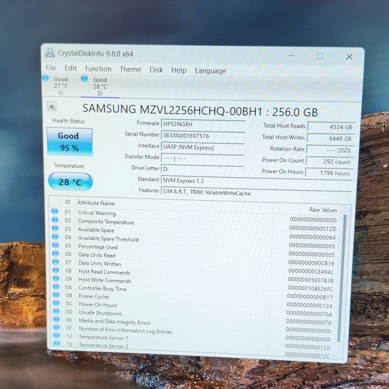Click the status circle for Controller Busy Time

coord(56,287)
